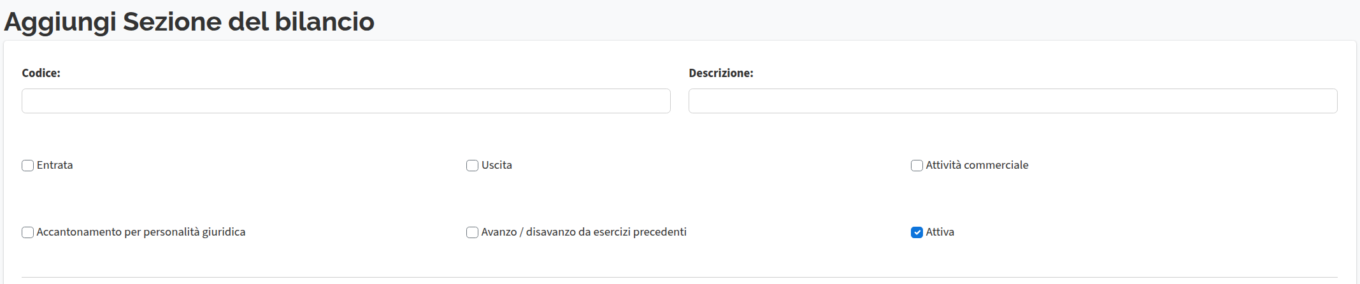Click the Attività commerciale label text
Screen dimensions: 1360x284
click(x=977, y=166)
